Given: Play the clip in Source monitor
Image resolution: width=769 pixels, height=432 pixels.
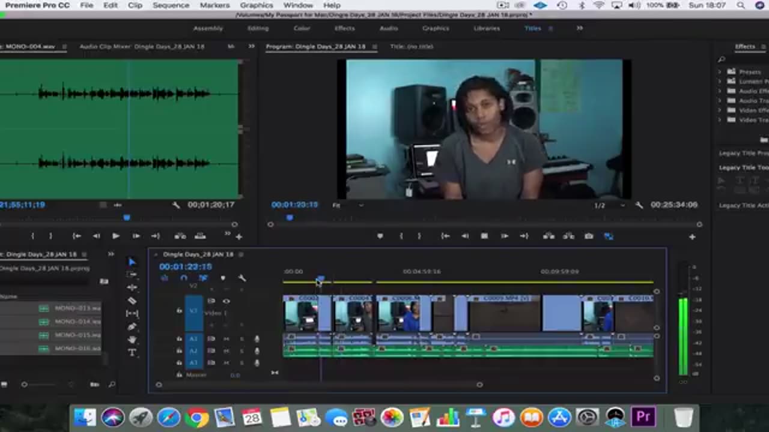Looking at the screenshot, I should click(115, 236).
